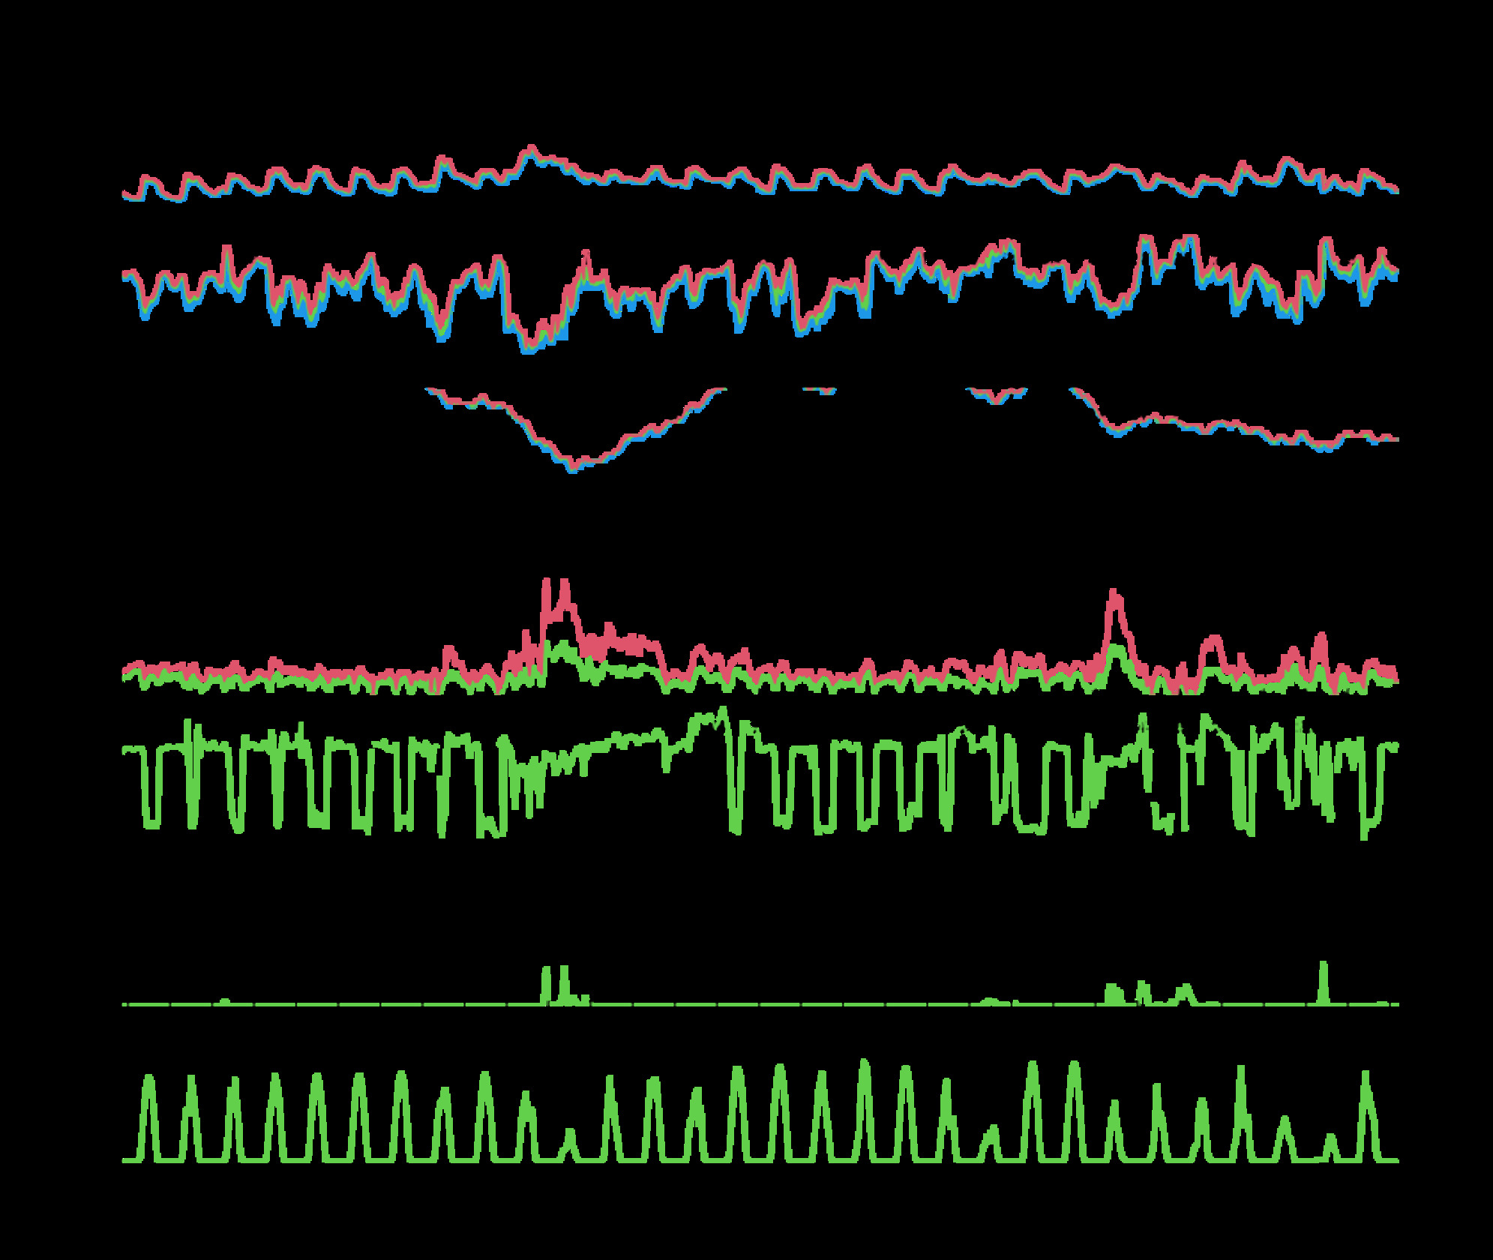Click the green square-wave trace with deep drops
This screenshot has width=1493, height=1260.
(x=760, y=772)
